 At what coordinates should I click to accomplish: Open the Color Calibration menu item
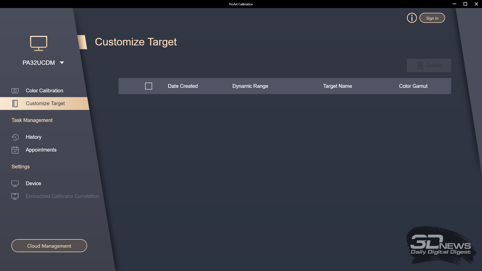(44, 91)
